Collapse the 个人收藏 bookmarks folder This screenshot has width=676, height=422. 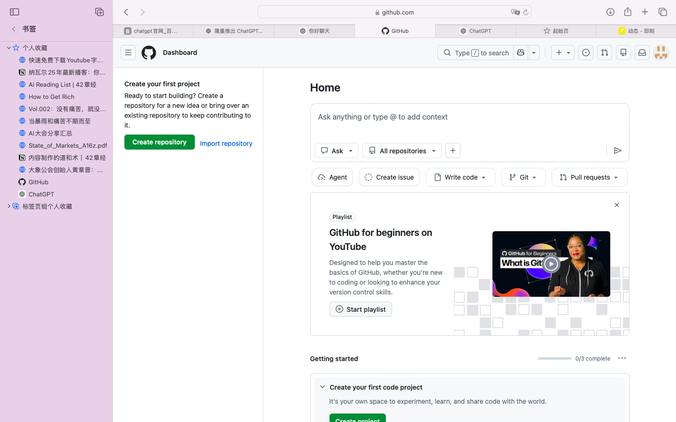[8, 48]
